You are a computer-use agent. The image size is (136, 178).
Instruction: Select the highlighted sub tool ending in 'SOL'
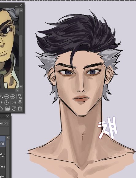click(2, 141)
